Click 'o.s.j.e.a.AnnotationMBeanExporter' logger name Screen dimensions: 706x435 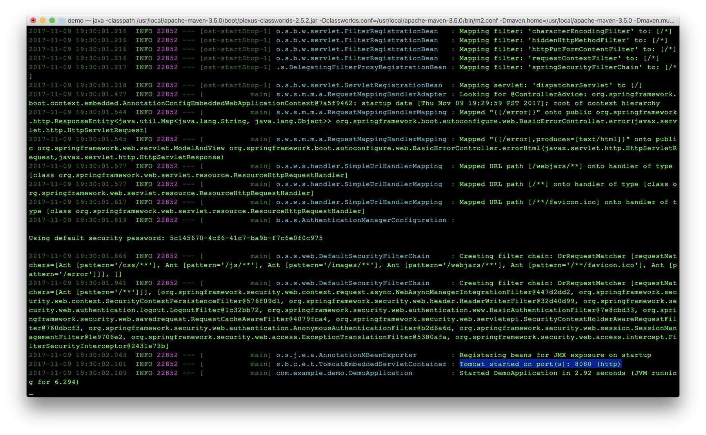pyautogui.click(x=346, y=355)
